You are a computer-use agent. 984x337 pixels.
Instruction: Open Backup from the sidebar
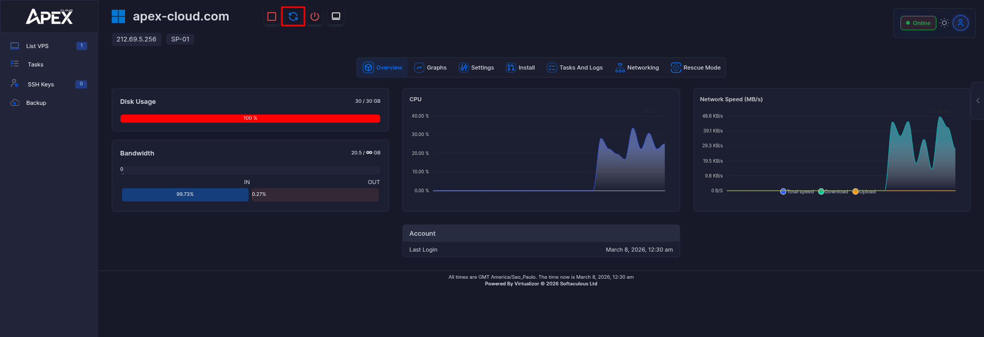click(x=36, y=103)
